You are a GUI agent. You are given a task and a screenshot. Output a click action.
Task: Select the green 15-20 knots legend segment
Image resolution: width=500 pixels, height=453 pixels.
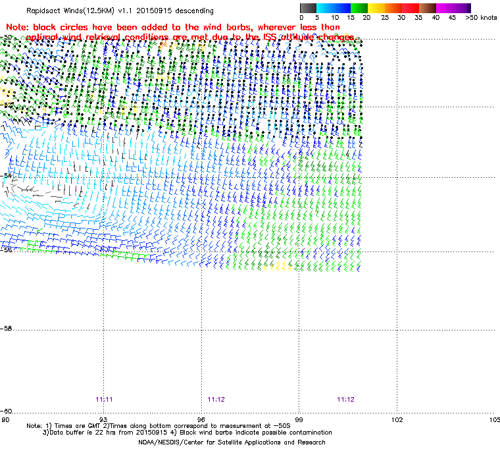coord(359,8)
